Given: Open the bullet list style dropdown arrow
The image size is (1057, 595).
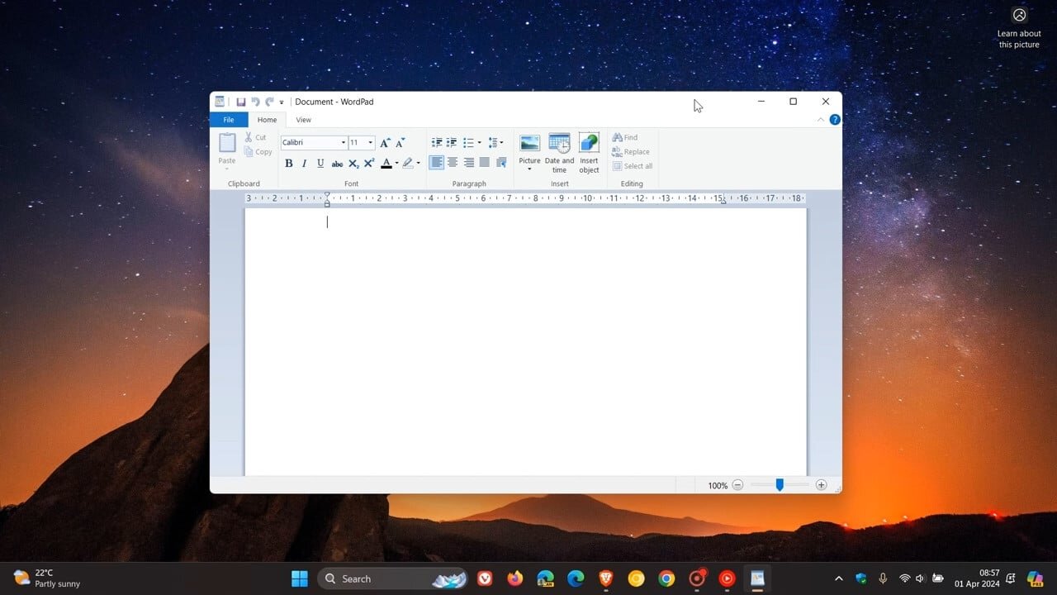Looking at the screenshot, I should tap(479, 143).
